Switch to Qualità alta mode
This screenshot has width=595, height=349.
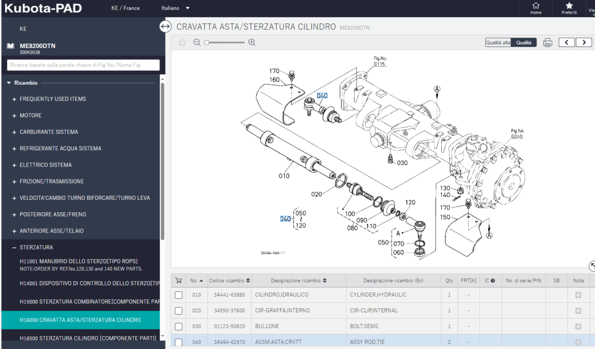[x=498, y=43]
